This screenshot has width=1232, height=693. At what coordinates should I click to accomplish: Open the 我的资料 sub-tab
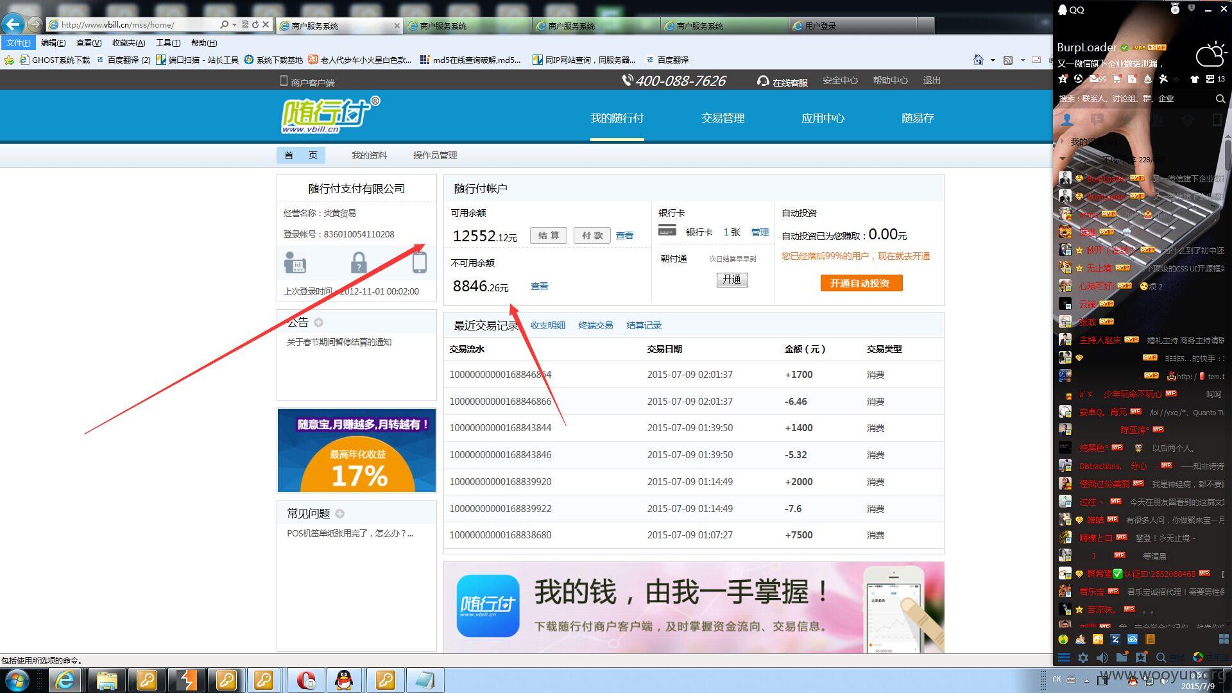pyautogui.click(x=369, y=155)
